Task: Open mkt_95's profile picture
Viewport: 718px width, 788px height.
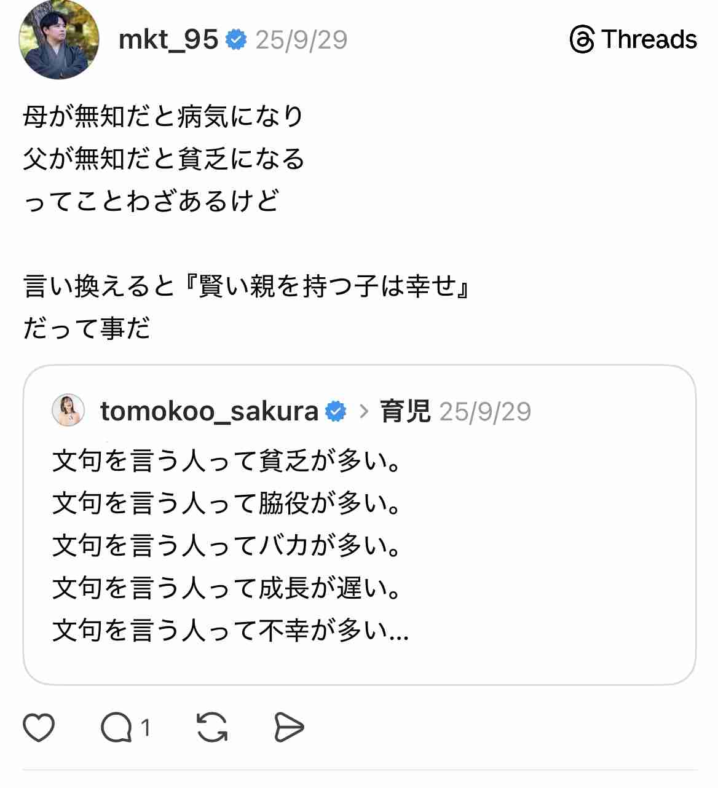Action: tap(58, 41)
